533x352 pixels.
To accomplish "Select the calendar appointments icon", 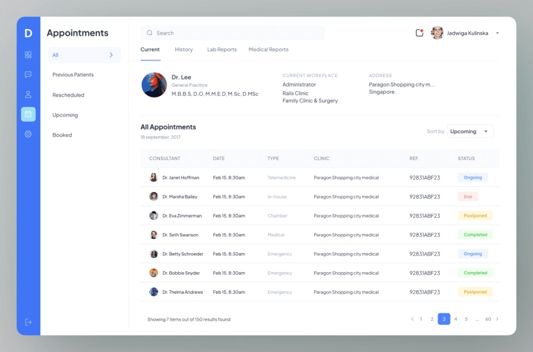I will [28, 114].
